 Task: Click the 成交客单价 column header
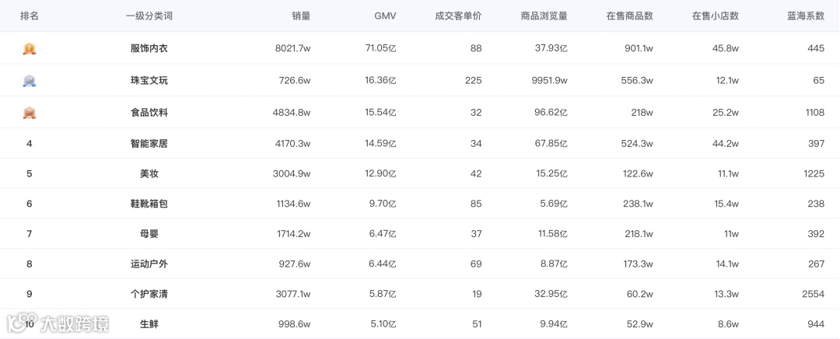pyautogui.click(x=458, y=16)
